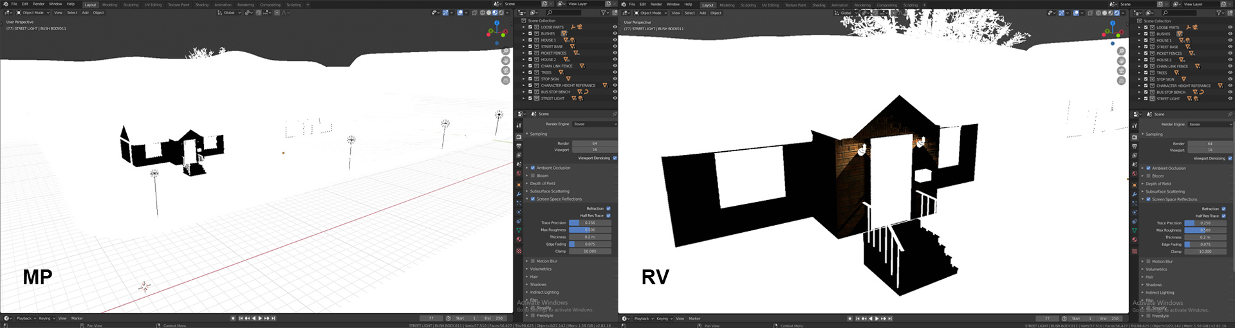Open the Add menu in the MP viewport header
The height and width of the screenshot is (328, 1235).
click(85, 12)
